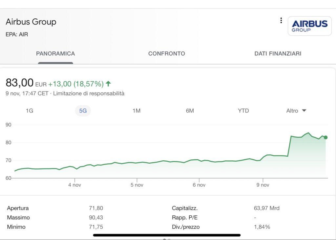Click the 83,00 EUR price value
The image size is (336, 240).
click(26, 83)
